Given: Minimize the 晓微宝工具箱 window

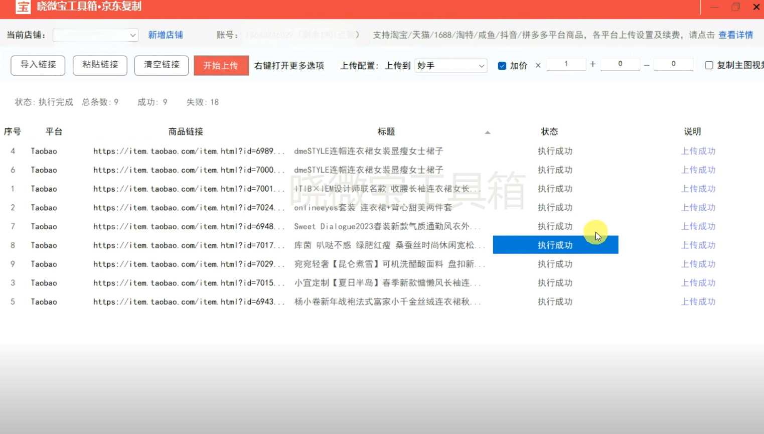Looking at the screenshot, I should point(715,7).
